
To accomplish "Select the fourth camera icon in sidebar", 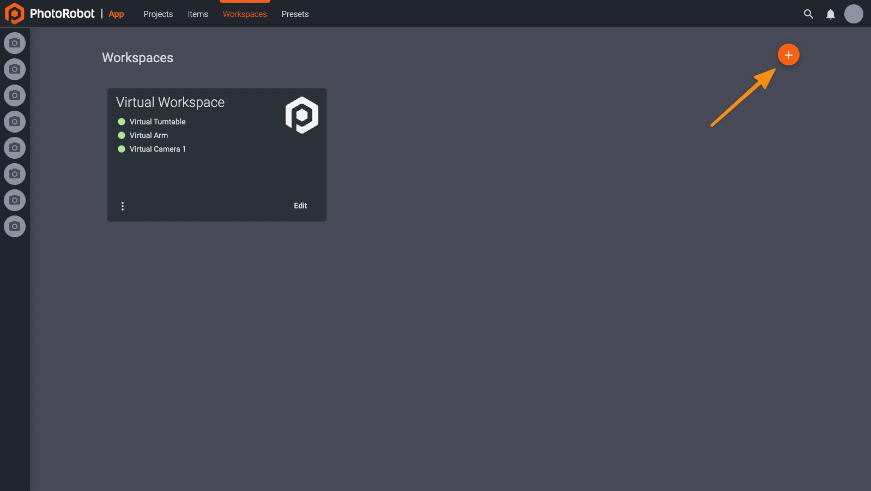I will (15, 122).
